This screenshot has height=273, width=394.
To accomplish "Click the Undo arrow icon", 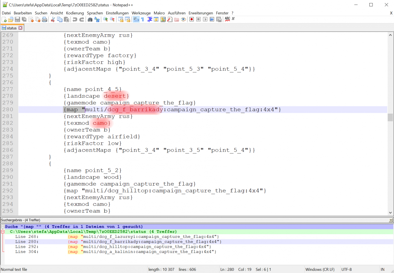I will coord(75,19).
